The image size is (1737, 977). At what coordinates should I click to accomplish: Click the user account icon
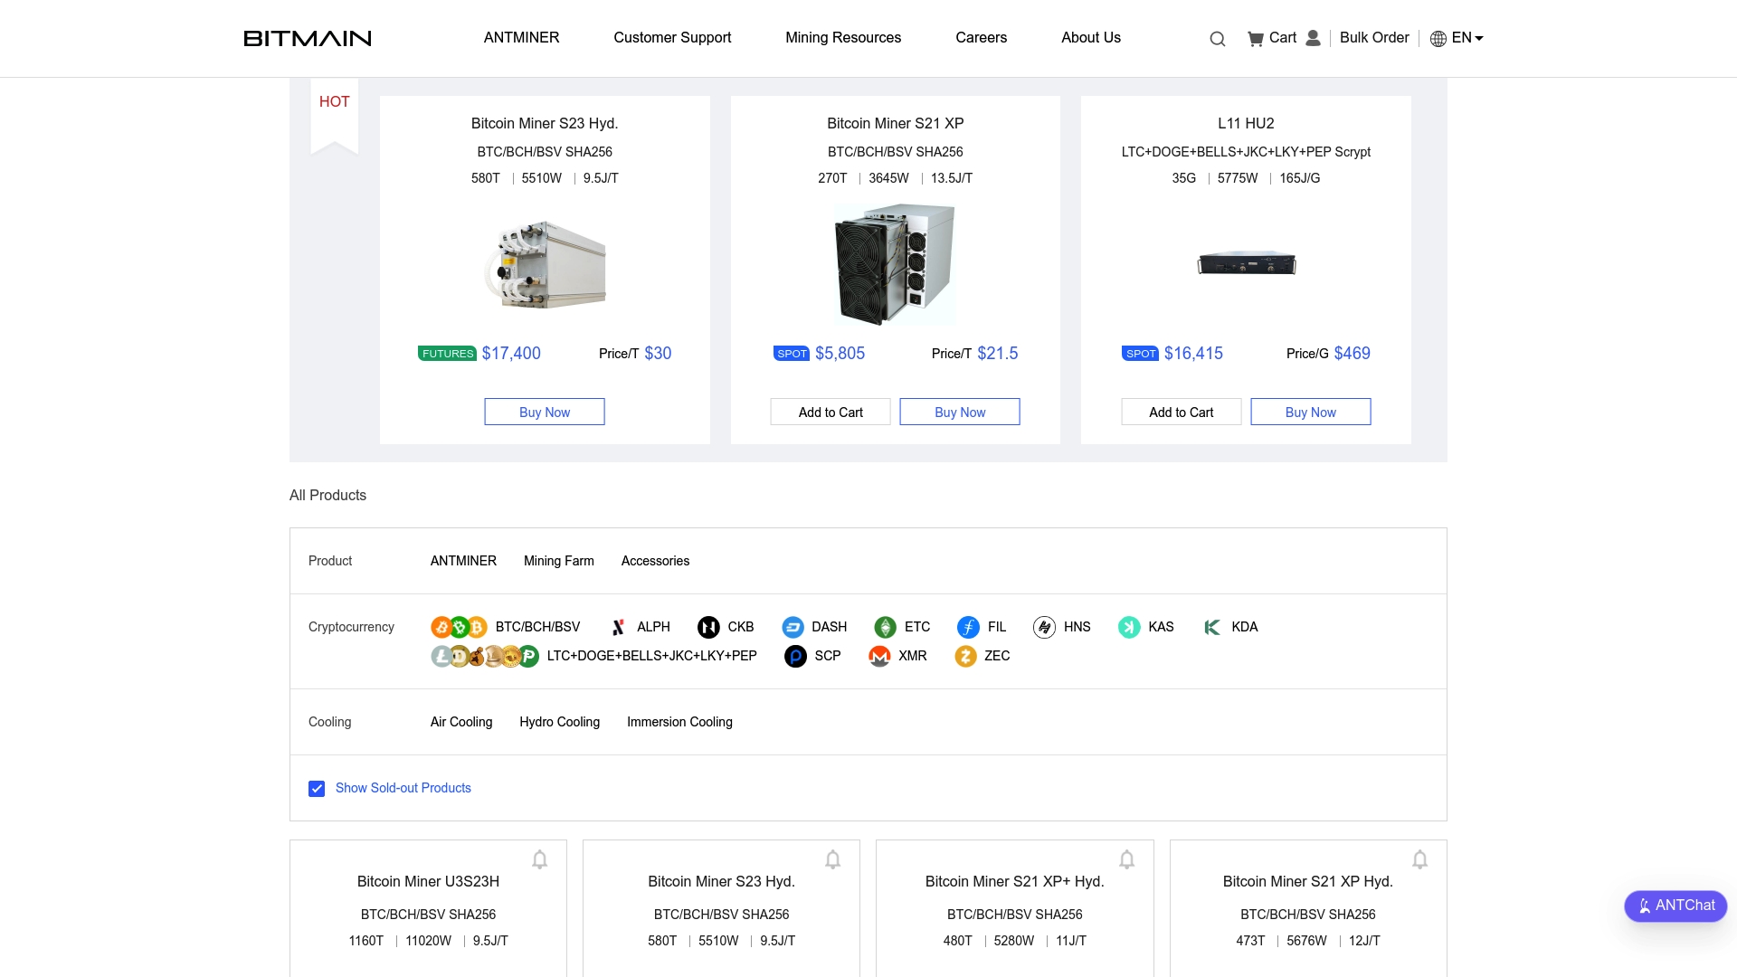(x=1312, y=38)
